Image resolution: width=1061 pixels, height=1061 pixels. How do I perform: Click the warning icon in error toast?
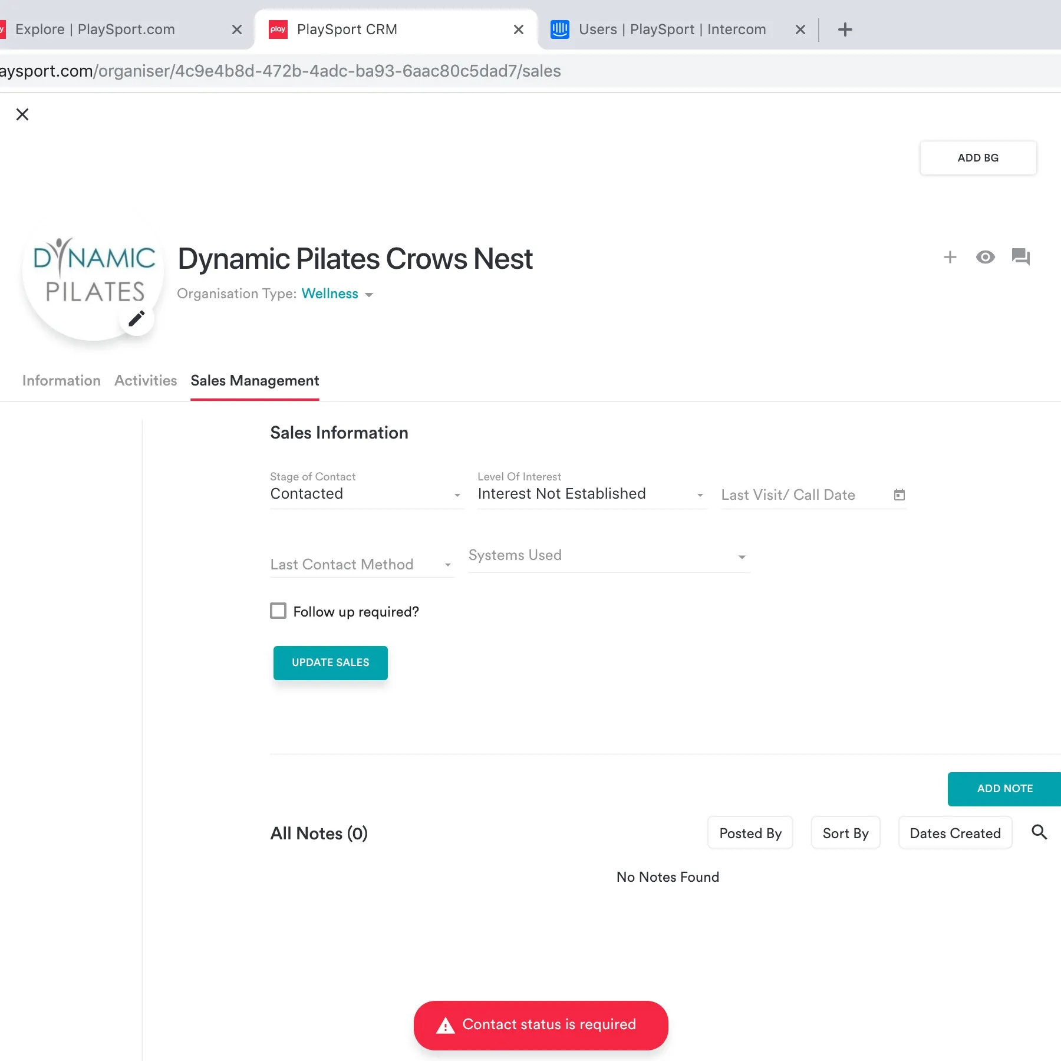click(x=445, y=1026)
